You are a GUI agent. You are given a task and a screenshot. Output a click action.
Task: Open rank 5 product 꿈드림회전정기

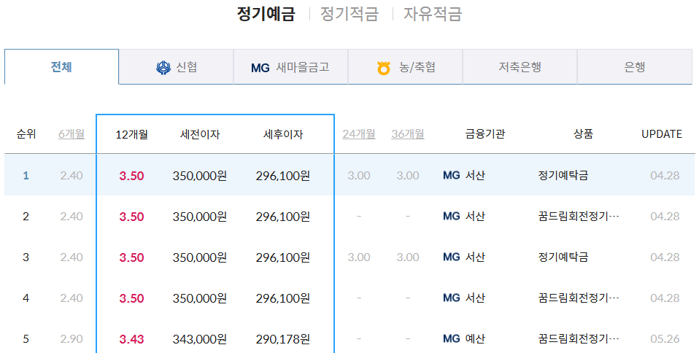[x=579, y=338]
